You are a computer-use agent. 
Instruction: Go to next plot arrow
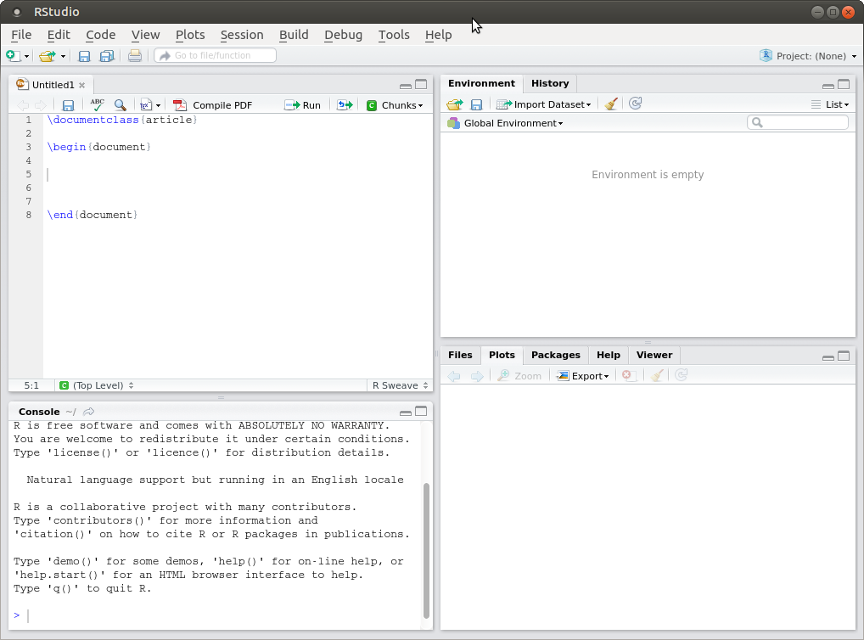(x=477, y=376)
